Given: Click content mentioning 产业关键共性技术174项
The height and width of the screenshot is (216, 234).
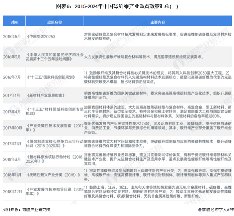Looking at the screenshot, I should click(158, 128).
